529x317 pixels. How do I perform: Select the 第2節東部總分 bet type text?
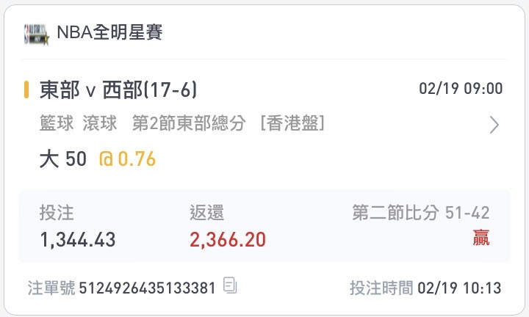(x=189, y=123)
